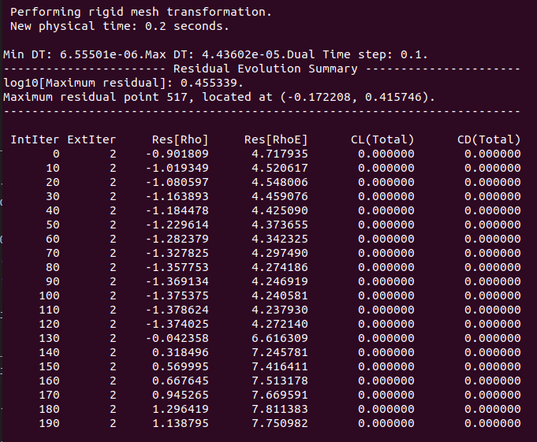Click the coordinates '(-0.172208, 0.415746)'
The image size is (537, 442).
pyautogui.click(x=355, y=97)
